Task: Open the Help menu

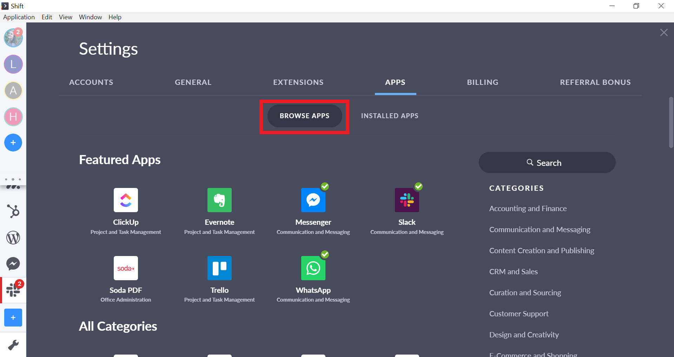Action: pos(115,17)
